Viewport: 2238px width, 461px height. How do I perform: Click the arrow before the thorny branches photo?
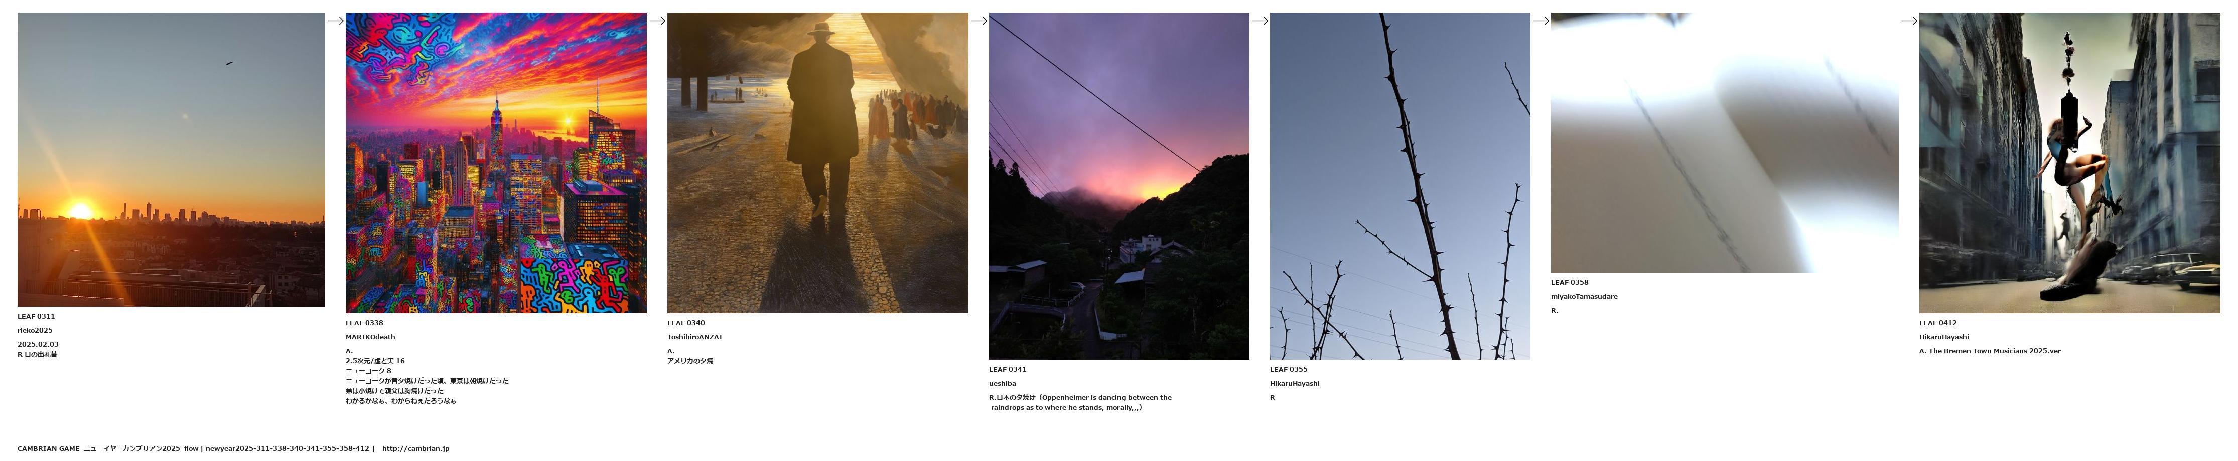(1260, 21)
